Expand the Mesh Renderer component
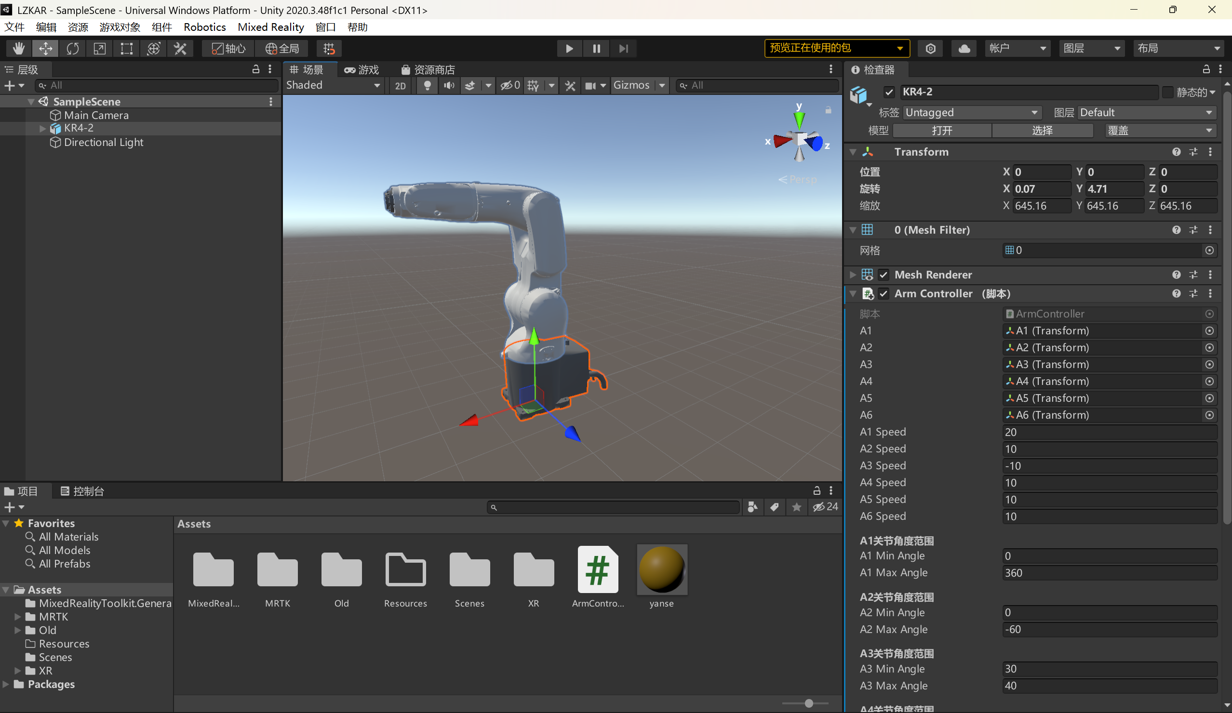The height and width of the screenshot is (713, 1232). click(853, 275)
